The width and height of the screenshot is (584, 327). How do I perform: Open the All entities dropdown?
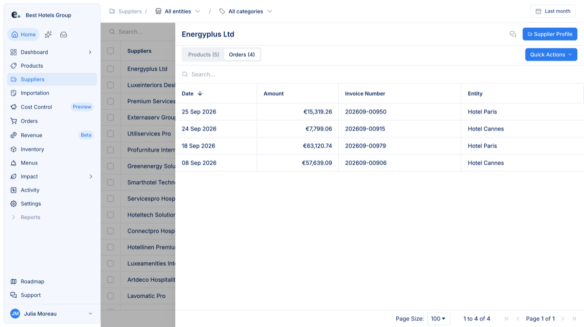[178, 11]
